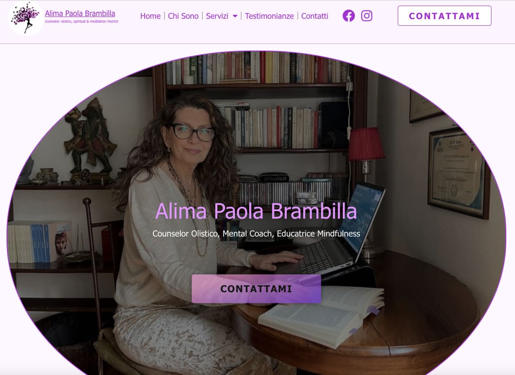Open the Facebook profile icon
515x375 pixels.
[349, 16]
